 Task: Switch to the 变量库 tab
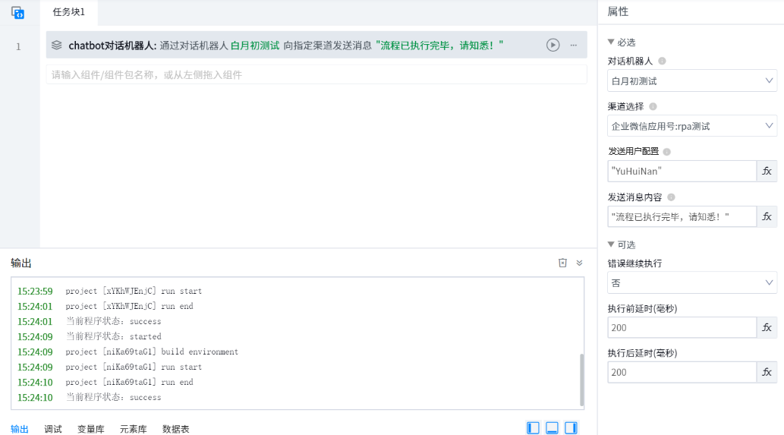[x=91, y=429]
